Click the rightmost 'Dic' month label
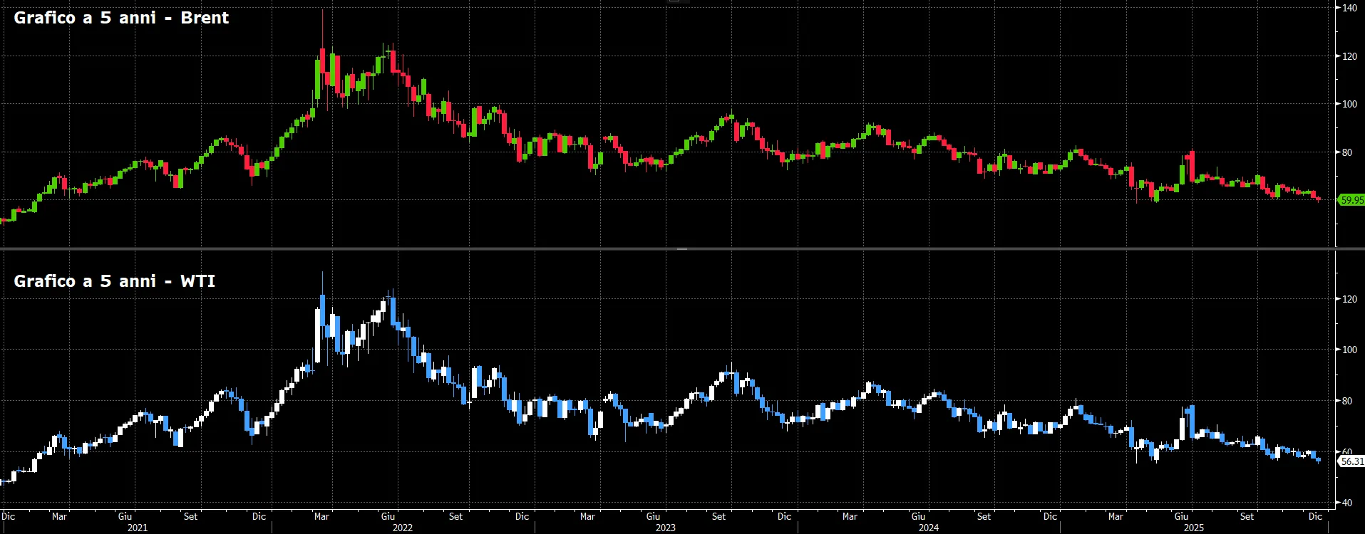The height and width of the screenshot is (534, 1365). click(x=1315, y=516)
